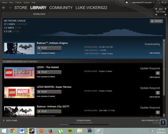Open Microsoft Word from the taskbar
Screen dimensions: 168x134
click(x=22, y=131)
